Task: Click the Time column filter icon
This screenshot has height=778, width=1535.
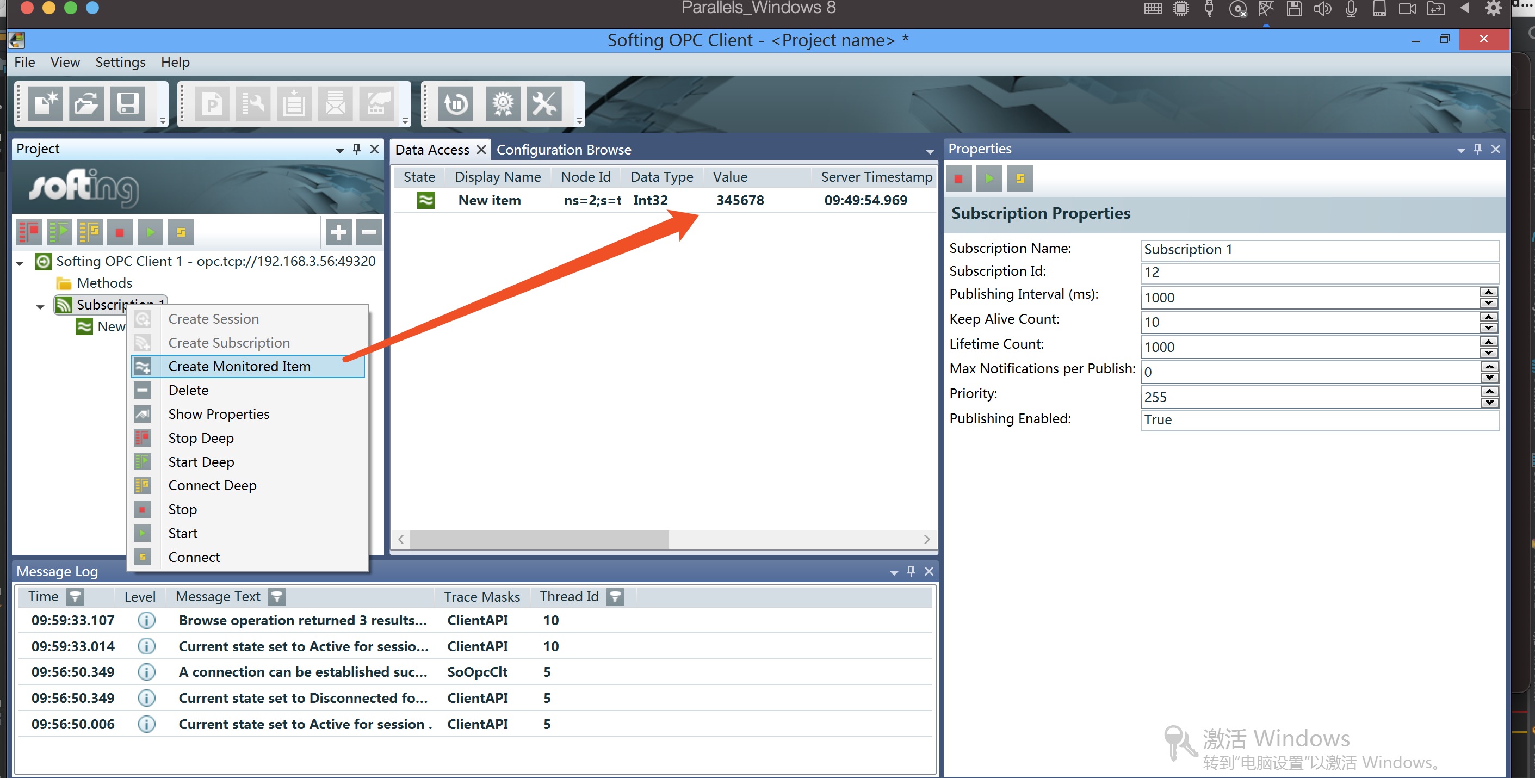Action: pos(75,596)
